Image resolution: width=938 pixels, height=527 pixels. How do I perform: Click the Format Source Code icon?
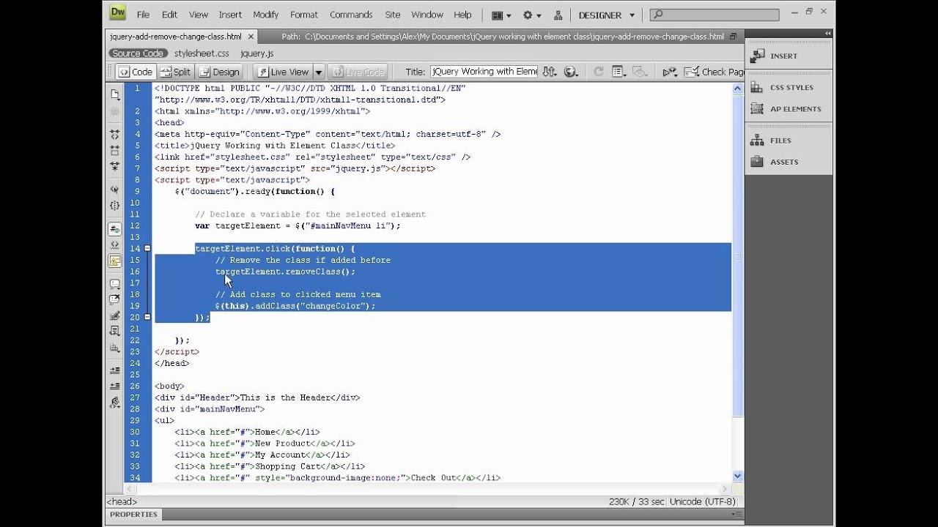tap(115, 402)
